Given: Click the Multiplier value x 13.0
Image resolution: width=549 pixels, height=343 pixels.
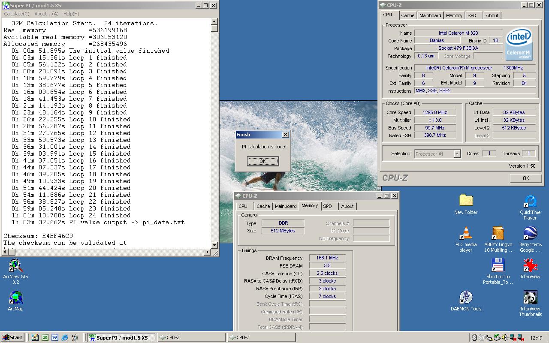Looking at the screenshot, I should pos(434,120).
